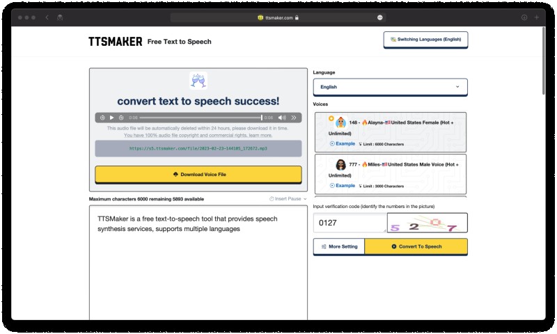Click the Switching Languages (English) button

coord(425,40)
